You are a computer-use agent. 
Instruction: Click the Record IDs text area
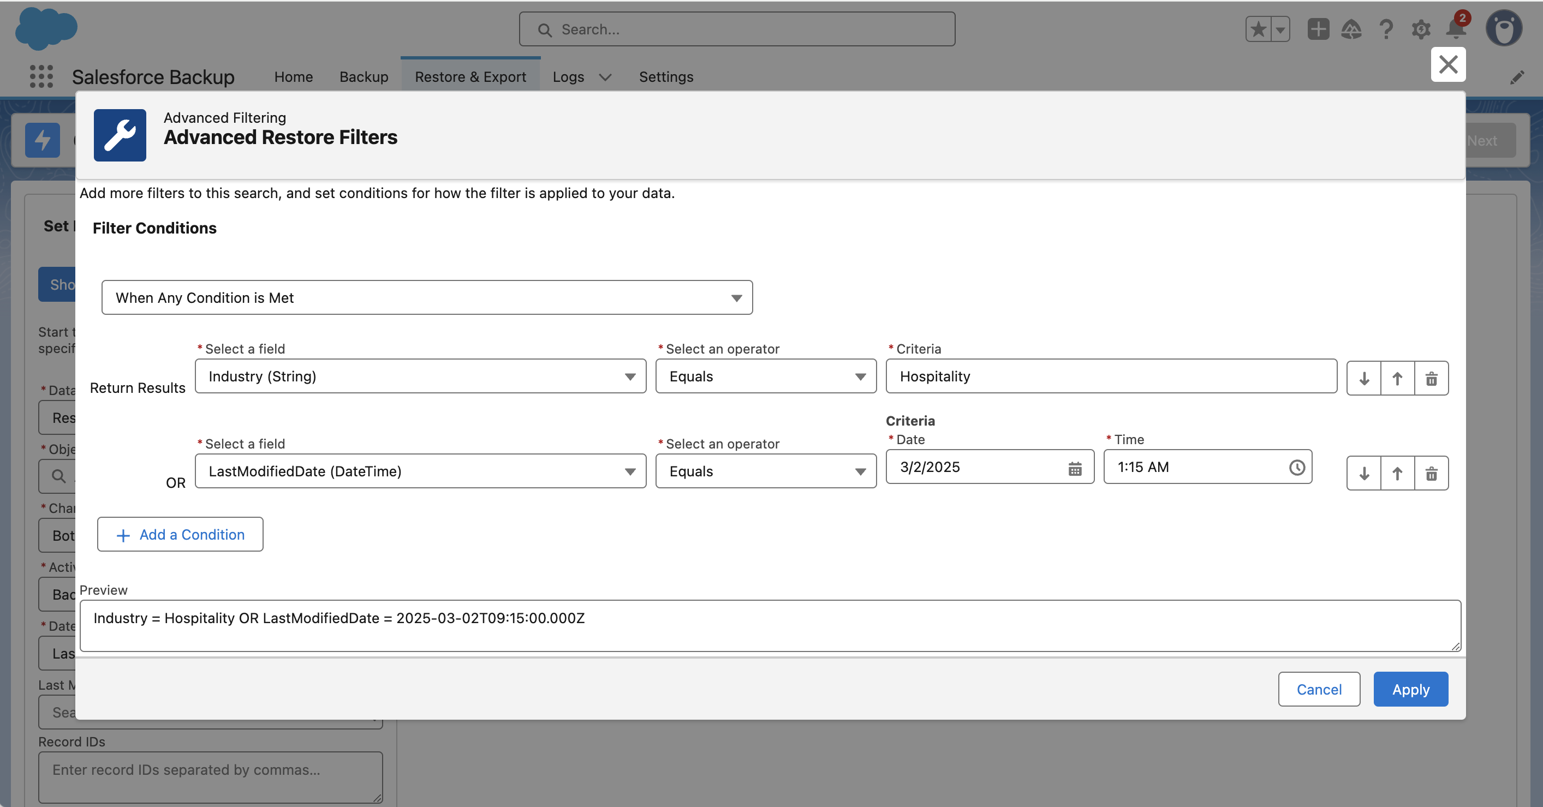(210, 778)
